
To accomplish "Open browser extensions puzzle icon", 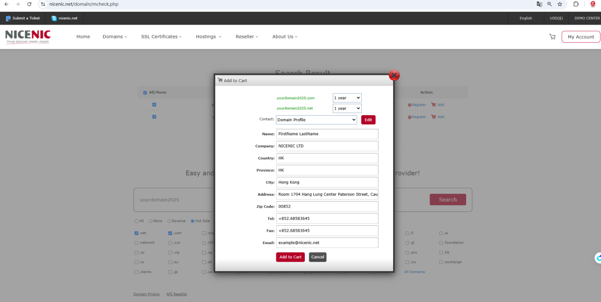I will 576,4.
